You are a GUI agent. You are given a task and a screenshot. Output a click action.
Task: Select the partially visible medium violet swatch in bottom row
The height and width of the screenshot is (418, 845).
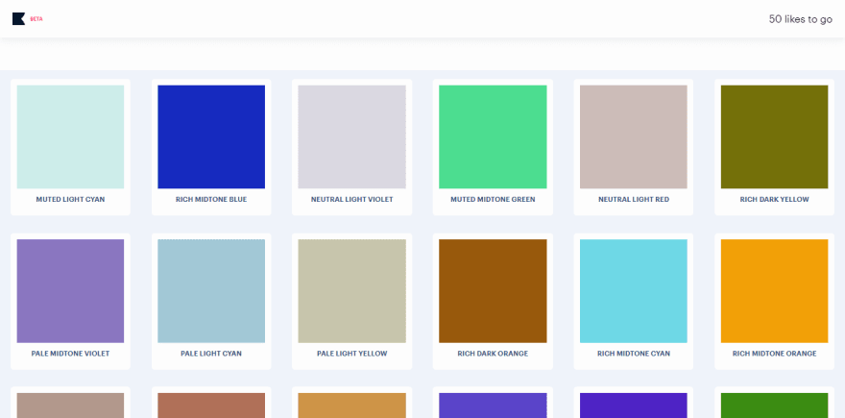(x=493, y=406)
